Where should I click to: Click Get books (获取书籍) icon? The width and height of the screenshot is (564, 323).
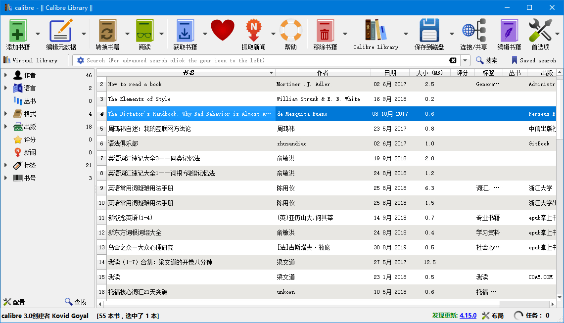pos(185,31)
